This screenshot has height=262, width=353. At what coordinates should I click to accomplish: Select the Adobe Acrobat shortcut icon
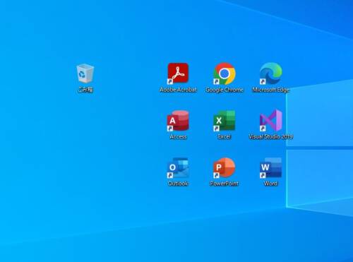point(178,73)
